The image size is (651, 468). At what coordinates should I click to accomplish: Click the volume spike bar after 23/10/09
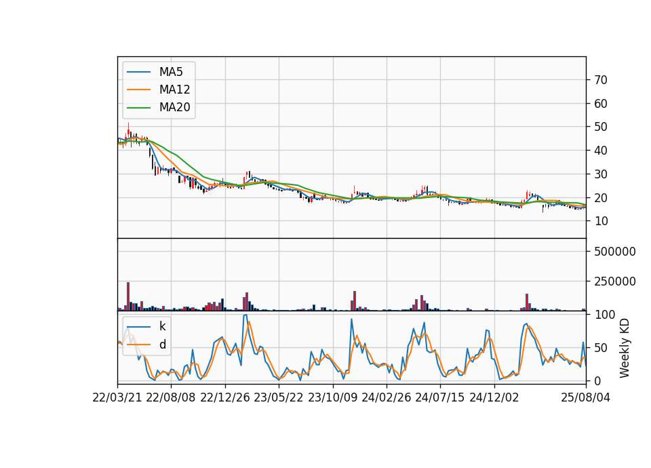tap(355, 301)
